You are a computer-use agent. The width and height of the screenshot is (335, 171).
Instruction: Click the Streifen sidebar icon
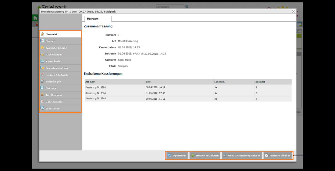click(x=42, y=41)
